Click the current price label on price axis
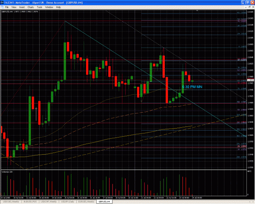This screenshot has height=204, width=255. click(251, 80)
